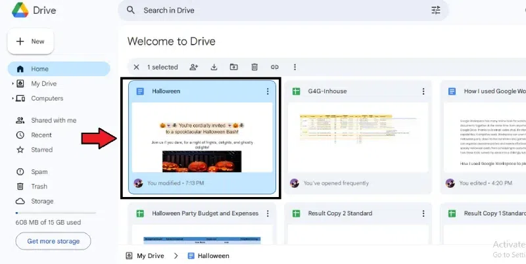Click the Move to trash icon
526x264 pixels.
254,67
